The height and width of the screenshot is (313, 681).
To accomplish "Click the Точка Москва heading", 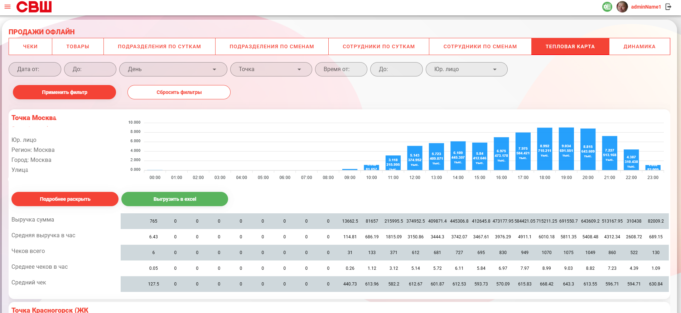I will 34,118.
